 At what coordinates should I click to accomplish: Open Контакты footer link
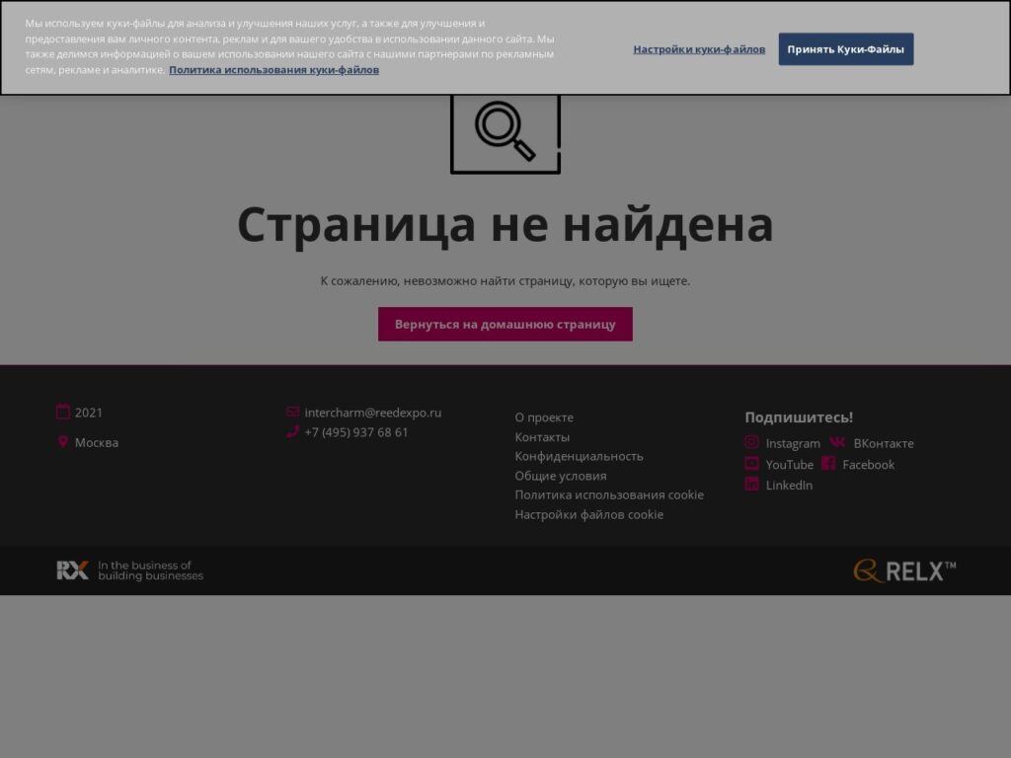(542, 437)
